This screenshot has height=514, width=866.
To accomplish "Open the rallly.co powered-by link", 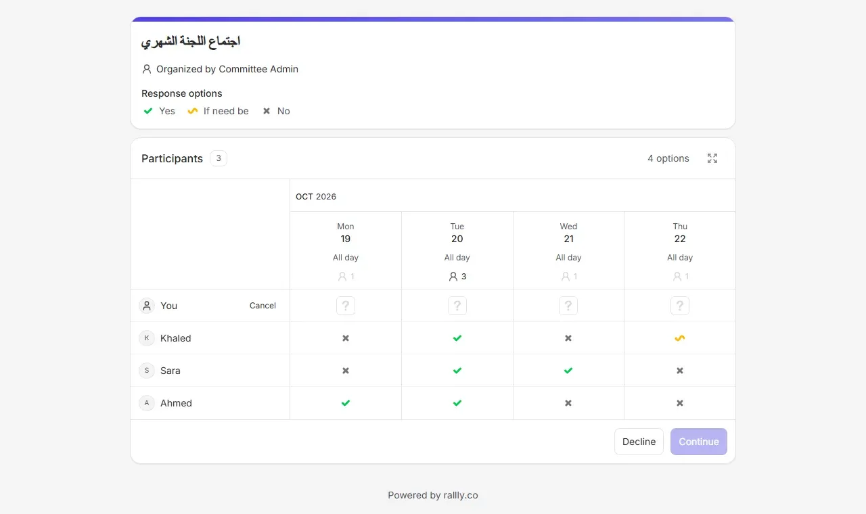I will (461, 495).
